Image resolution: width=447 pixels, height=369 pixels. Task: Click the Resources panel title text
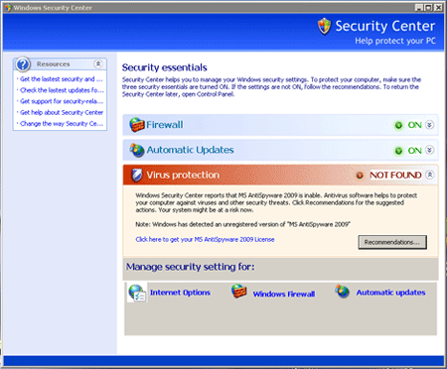point(54,64)
